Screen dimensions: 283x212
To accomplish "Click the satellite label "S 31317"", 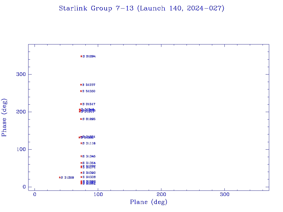I will coord(89,104).
